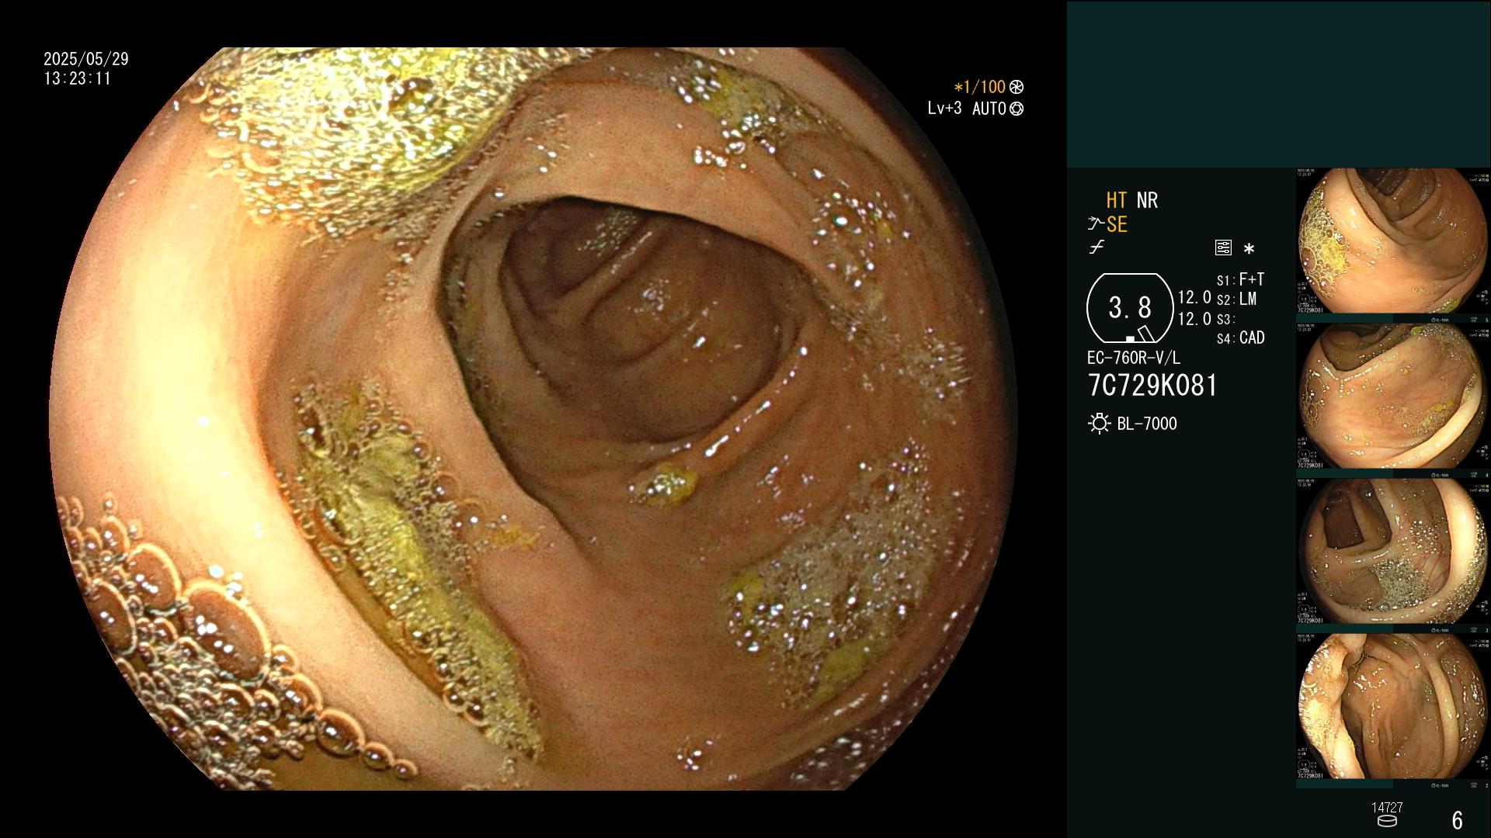The image size is (1491, 838).
Task: Click the structure enhancement curve icon next to SE
Action: click(1096, 224)
